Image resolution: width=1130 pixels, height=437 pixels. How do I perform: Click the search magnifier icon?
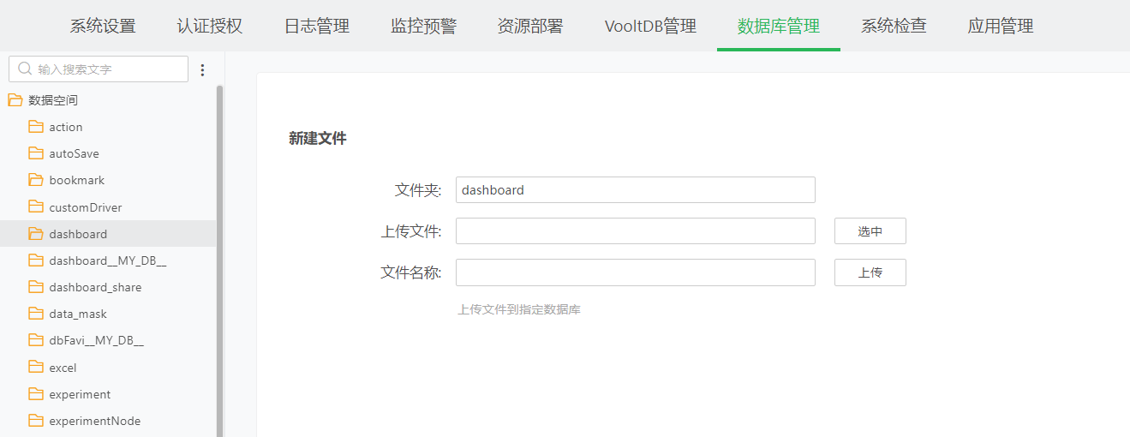pos(25,69)
